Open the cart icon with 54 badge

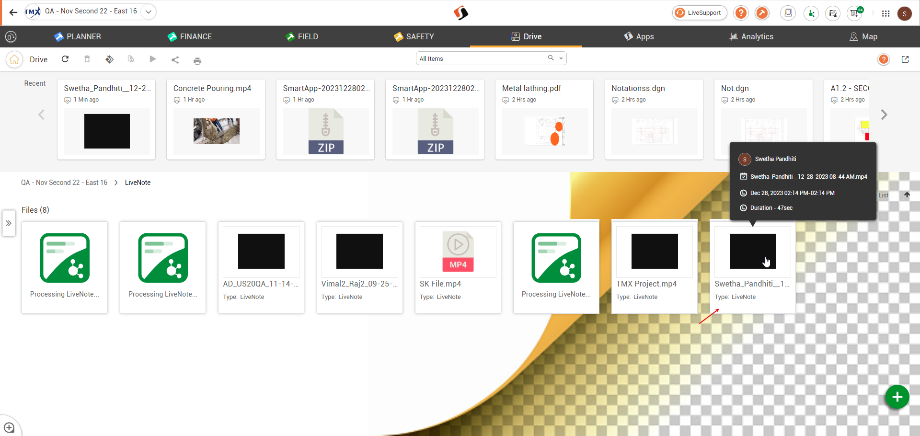pyautogui.click(x=855, y=13)
